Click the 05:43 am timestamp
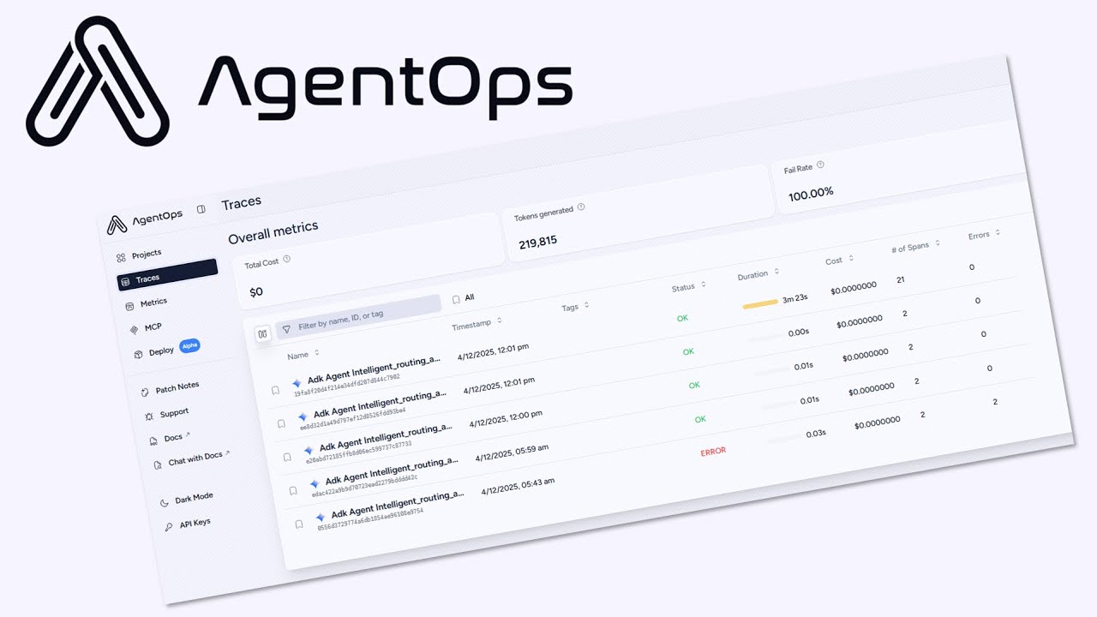The width and height of the screenshot is (1097, 617). pos(518,486)
